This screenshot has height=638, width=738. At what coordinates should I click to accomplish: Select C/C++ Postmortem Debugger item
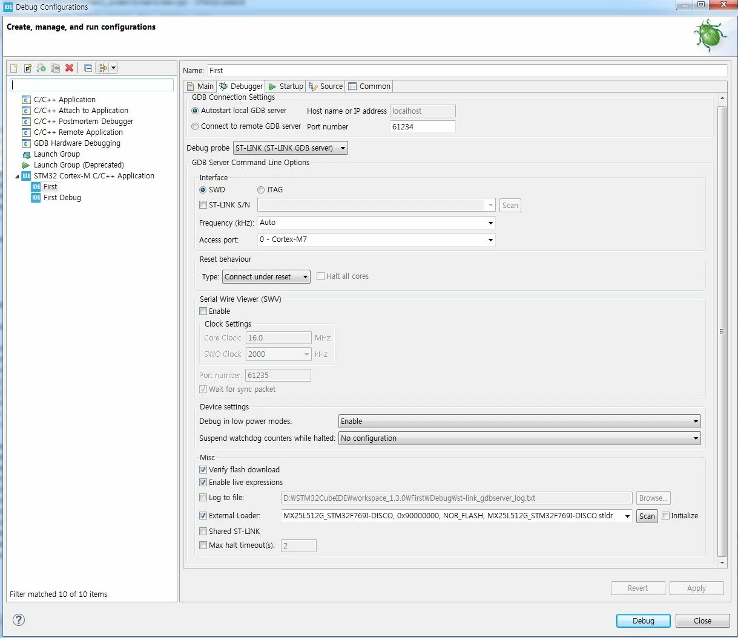pos(83,122)
